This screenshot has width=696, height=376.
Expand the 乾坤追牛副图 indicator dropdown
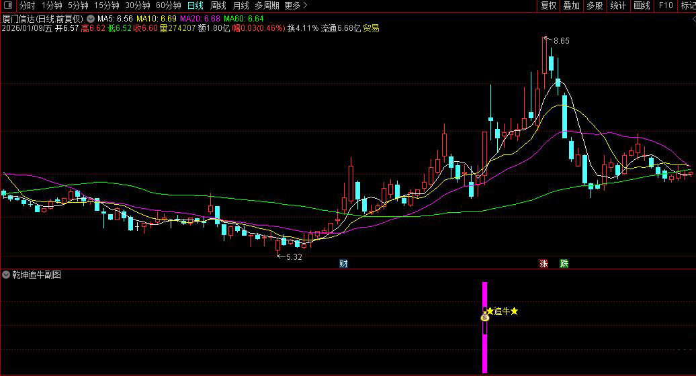6,275
